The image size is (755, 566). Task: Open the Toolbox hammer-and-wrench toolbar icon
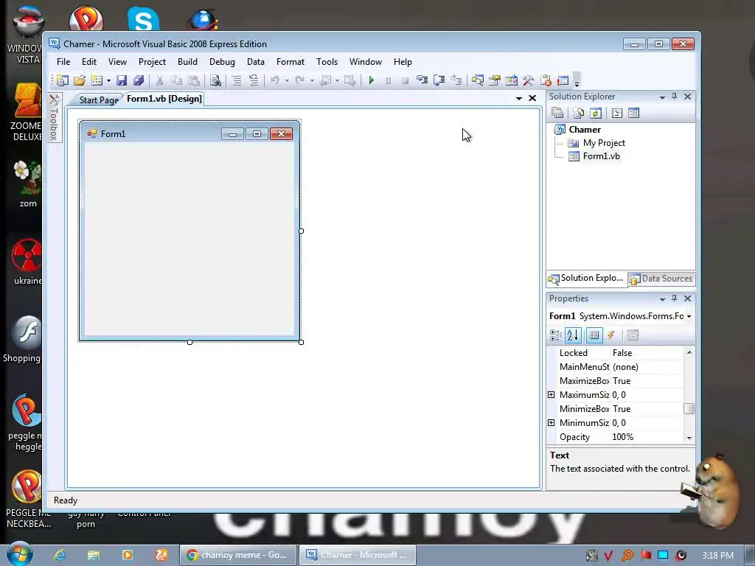pos(529,80)
